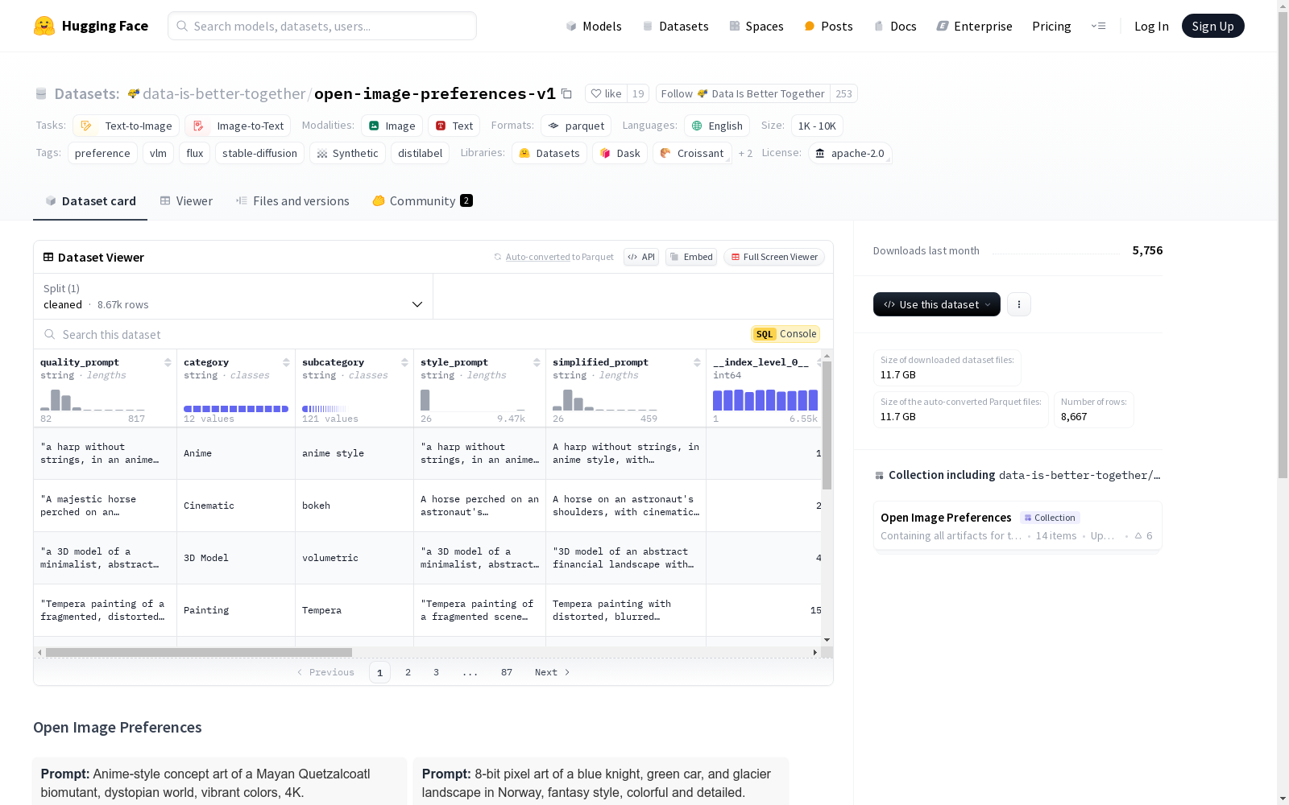The image size is (1289, 805).
Task: Click the Embed button
Action: [691, 257]
